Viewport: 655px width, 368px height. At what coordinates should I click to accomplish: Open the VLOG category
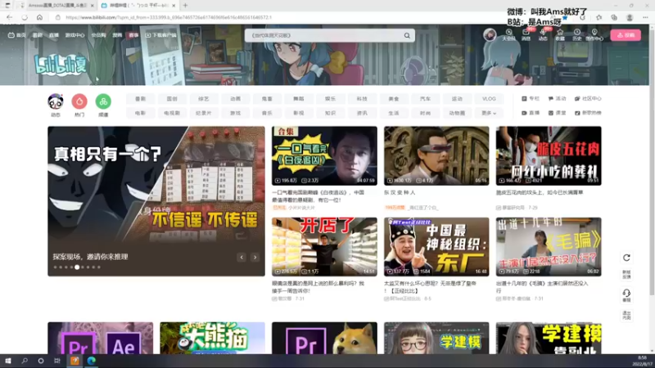click(x=489, y=99)
